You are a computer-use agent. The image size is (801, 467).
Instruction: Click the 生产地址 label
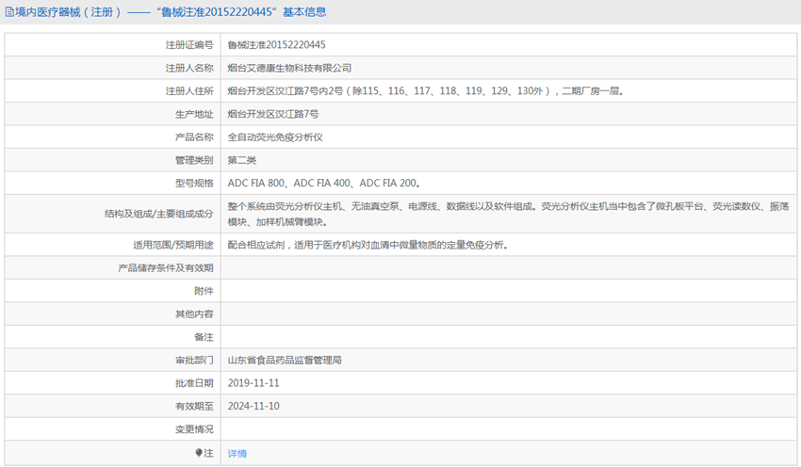194,114
